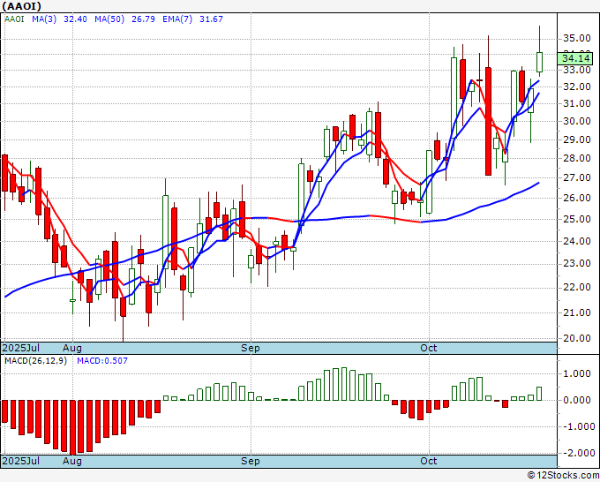Click the 34.14 current price tag
Viewport: 600px width, 482px height.
(x=577, y=58)
